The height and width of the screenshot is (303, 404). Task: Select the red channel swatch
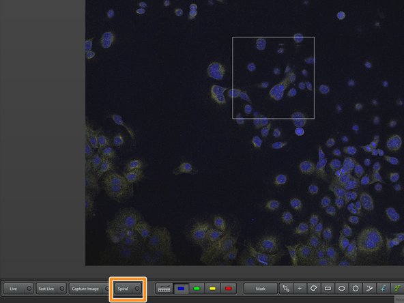tap(229, 289)
